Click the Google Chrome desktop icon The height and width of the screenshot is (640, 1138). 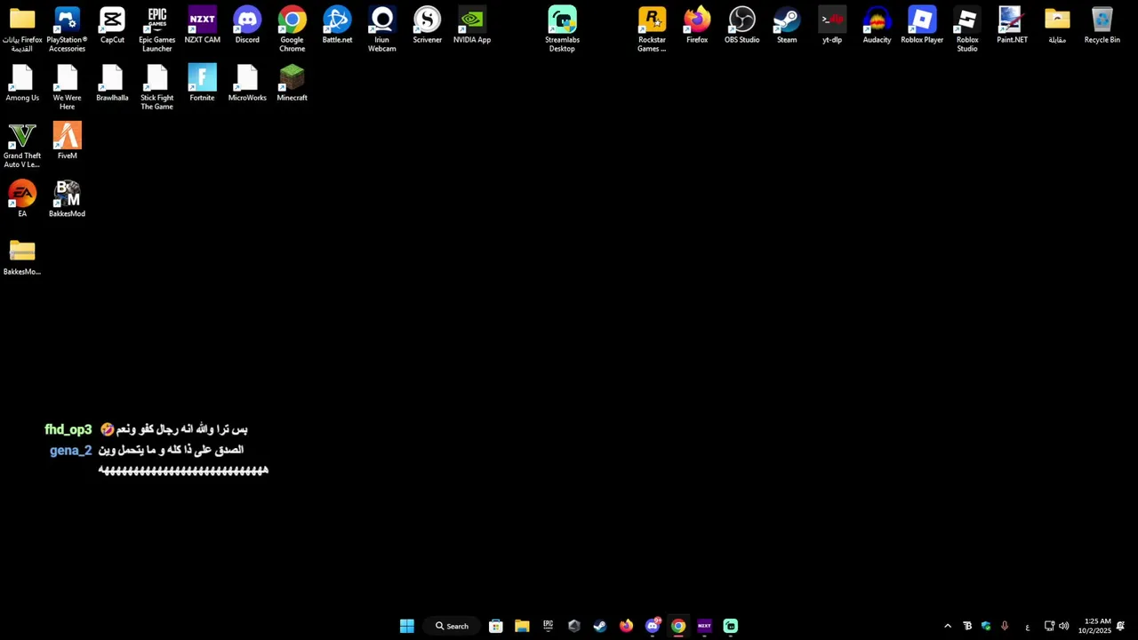(292, 29)
